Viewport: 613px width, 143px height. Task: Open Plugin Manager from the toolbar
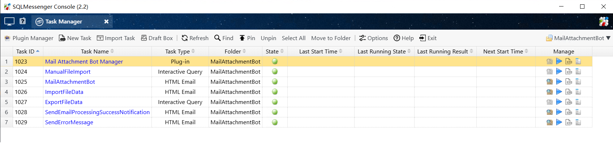point(29,38)
